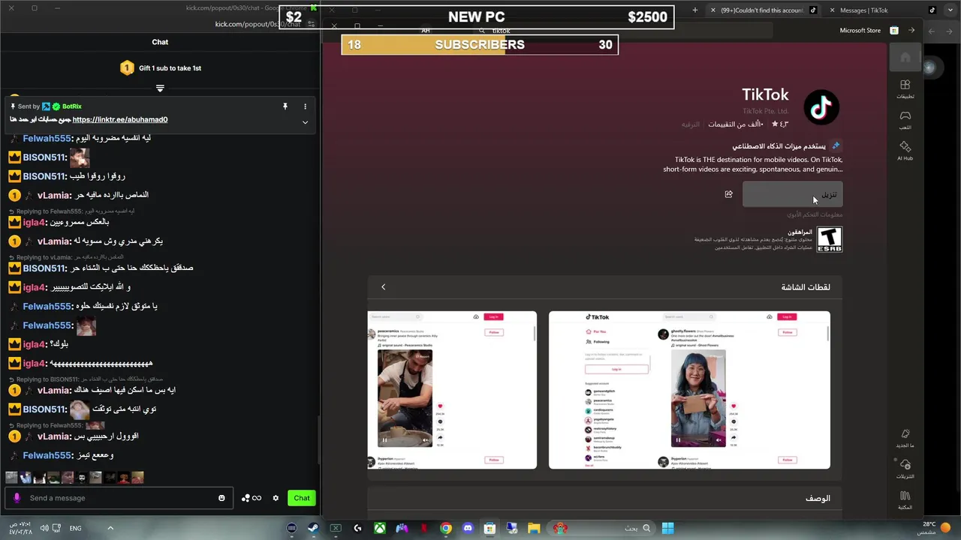Image resolution: width=961 pixels, height=540 pixels.
Task: Click the ratings count beside the ٤٫٣ star
Action: 736,124
